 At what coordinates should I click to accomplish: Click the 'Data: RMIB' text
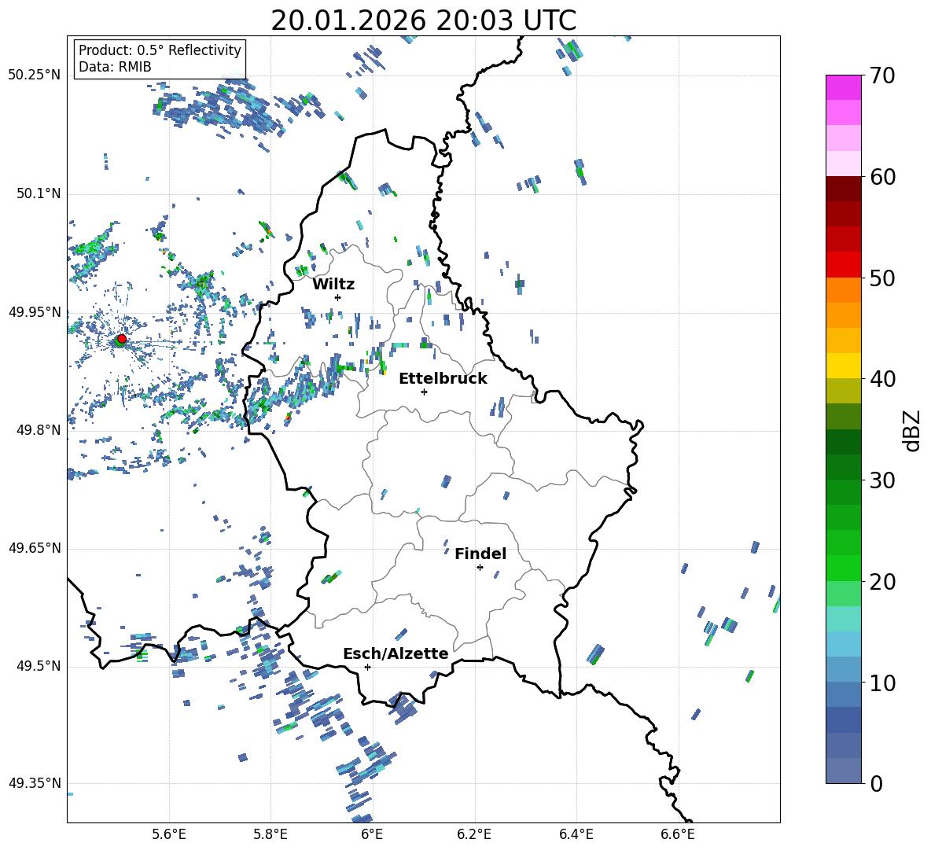(x=115, y=67)
